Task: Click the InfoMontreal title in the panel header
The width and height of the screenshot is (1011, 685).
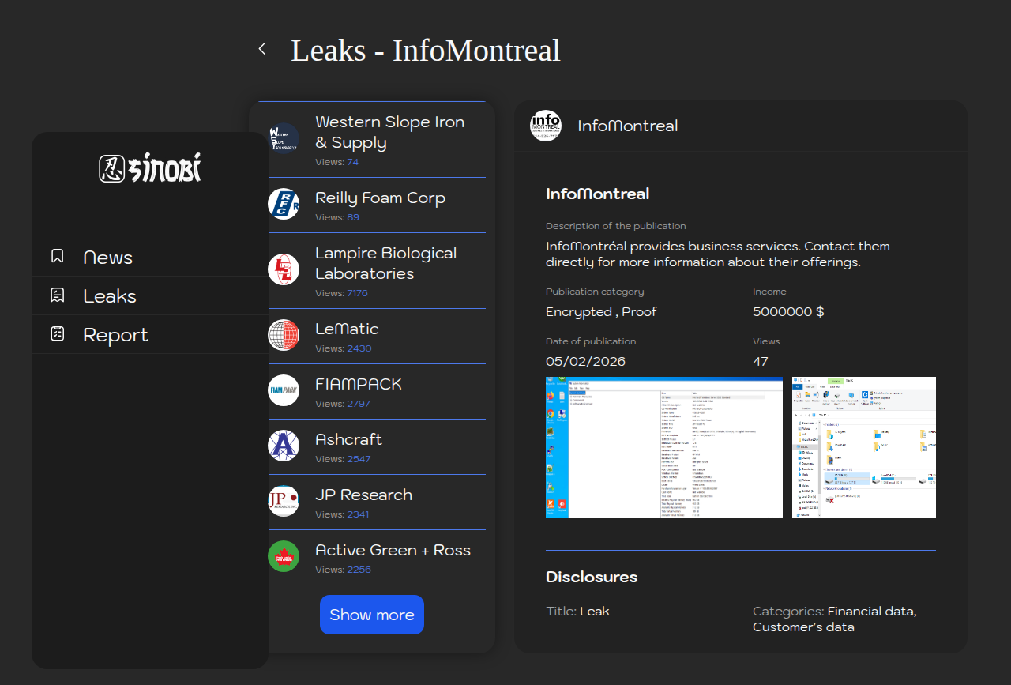Action: (x=627, y=126)
